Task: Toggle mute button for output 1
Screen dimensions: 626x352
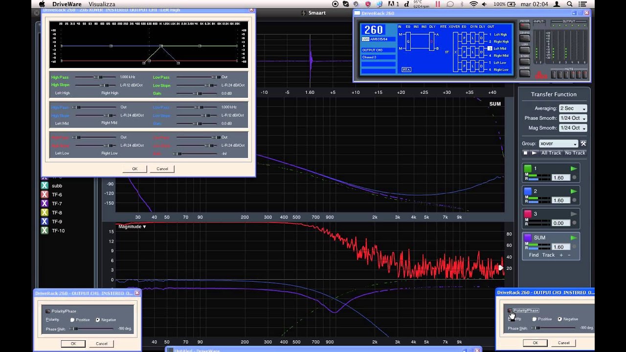Action: 553,74
